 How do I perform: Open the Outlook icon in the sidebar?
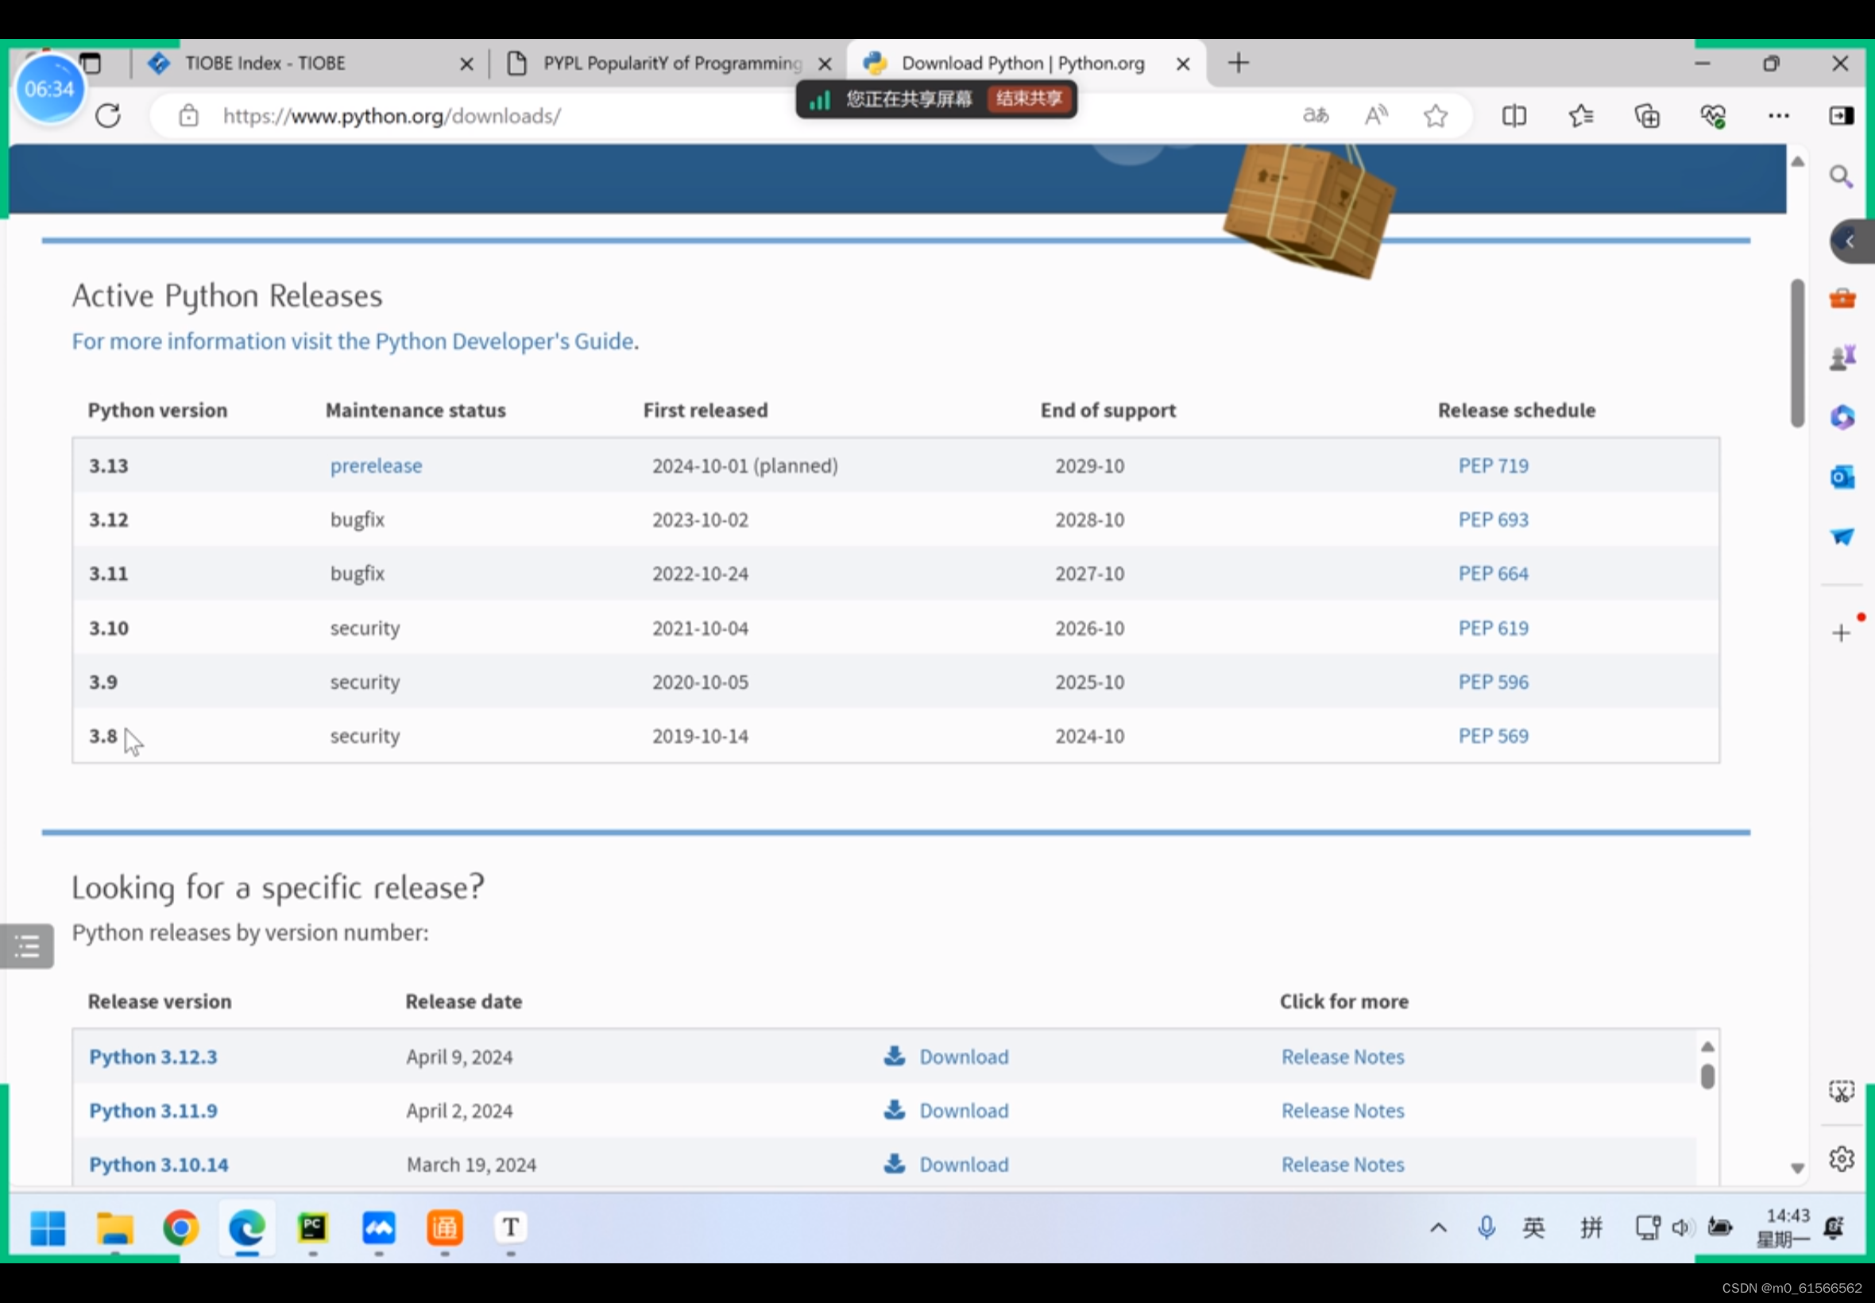[1842, 477]
